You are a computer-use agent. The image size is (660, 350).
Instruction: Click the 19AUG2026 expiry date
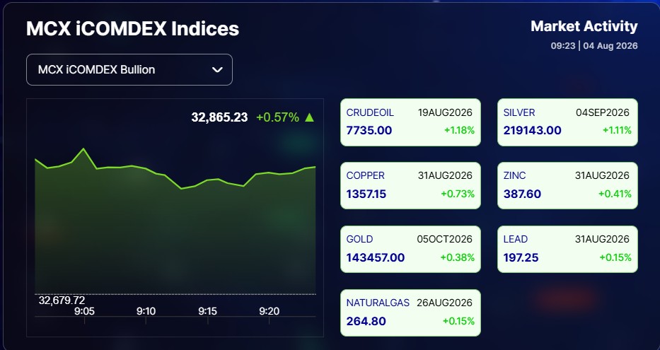445,112
